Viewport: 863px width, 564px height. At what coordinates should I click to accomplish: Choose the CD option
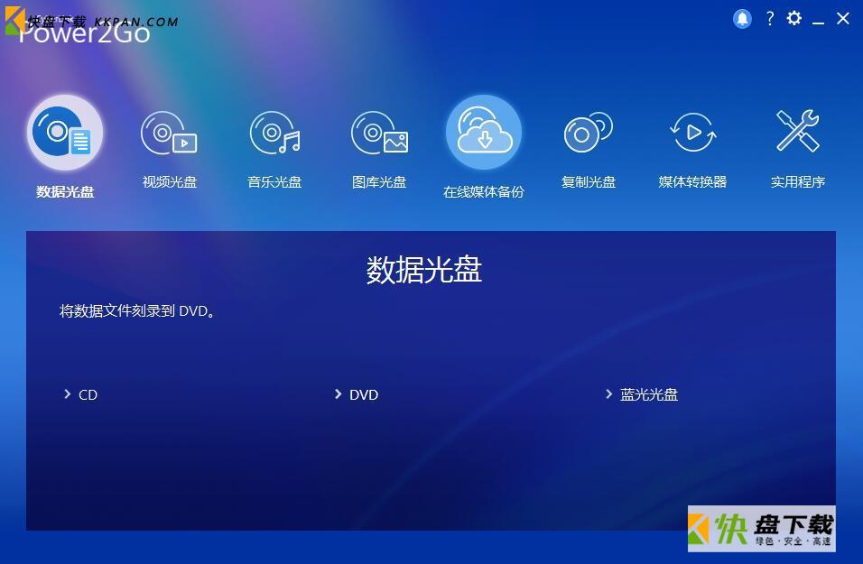click(88, 394)
